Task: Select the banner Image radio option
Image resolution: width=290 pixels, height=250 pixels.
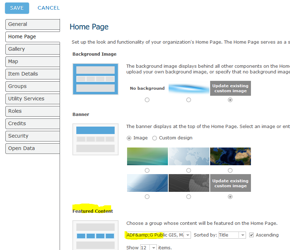Action: coord(129,138)
